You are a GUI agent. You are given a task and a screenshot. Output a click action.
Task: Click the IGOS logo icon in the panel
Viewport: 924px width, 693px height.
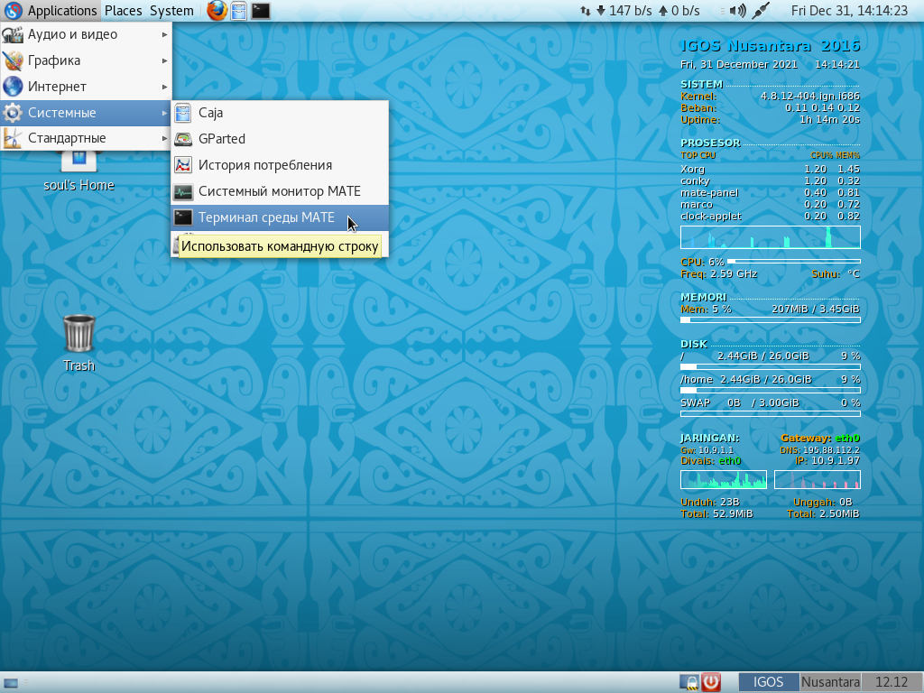tap(13, 11)
